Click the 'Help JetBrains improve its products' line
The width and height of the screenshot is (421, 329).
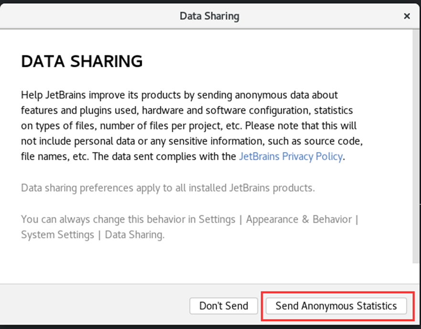point(179,95)
